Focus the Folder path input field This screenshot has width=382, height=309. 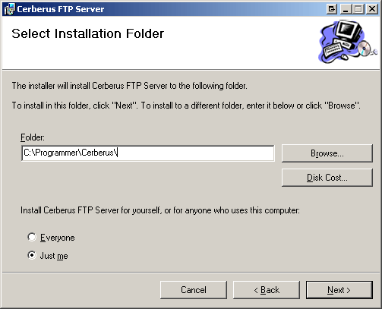pyautogui.click(x=148, y=153)
